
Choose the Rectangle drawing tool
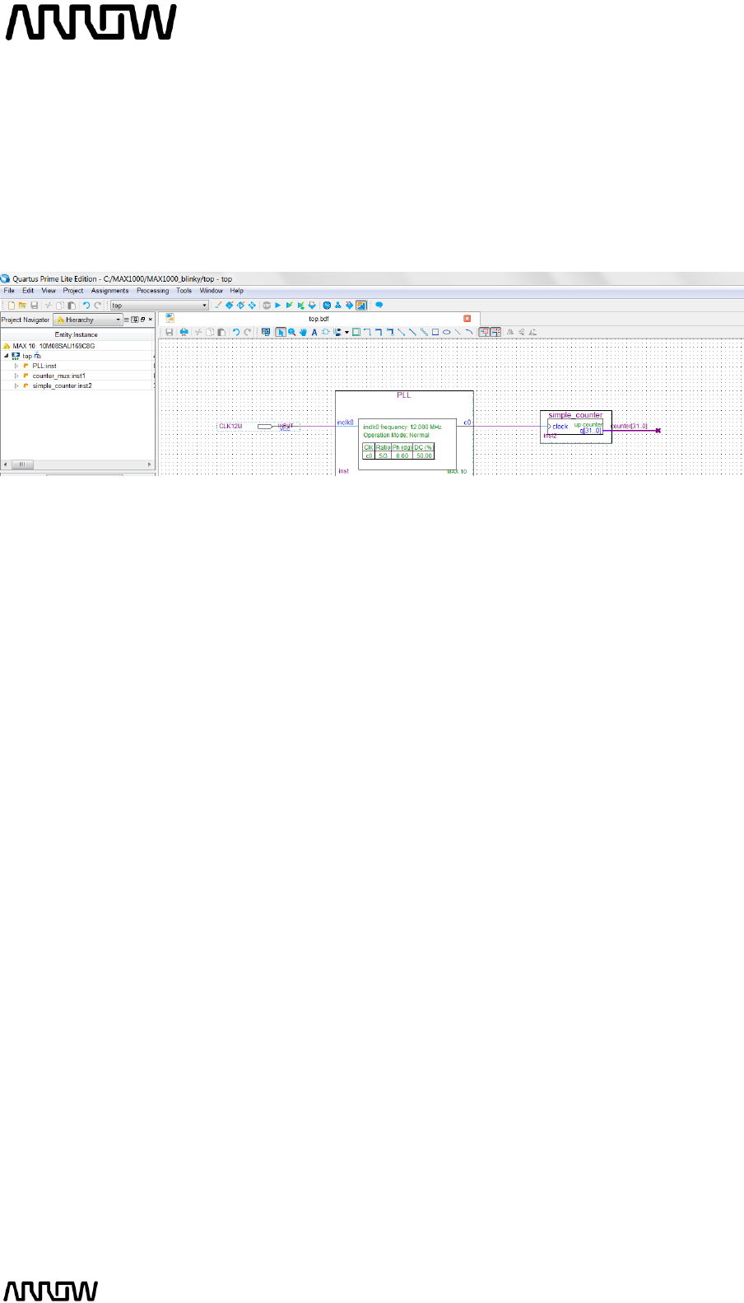(435, 332)
